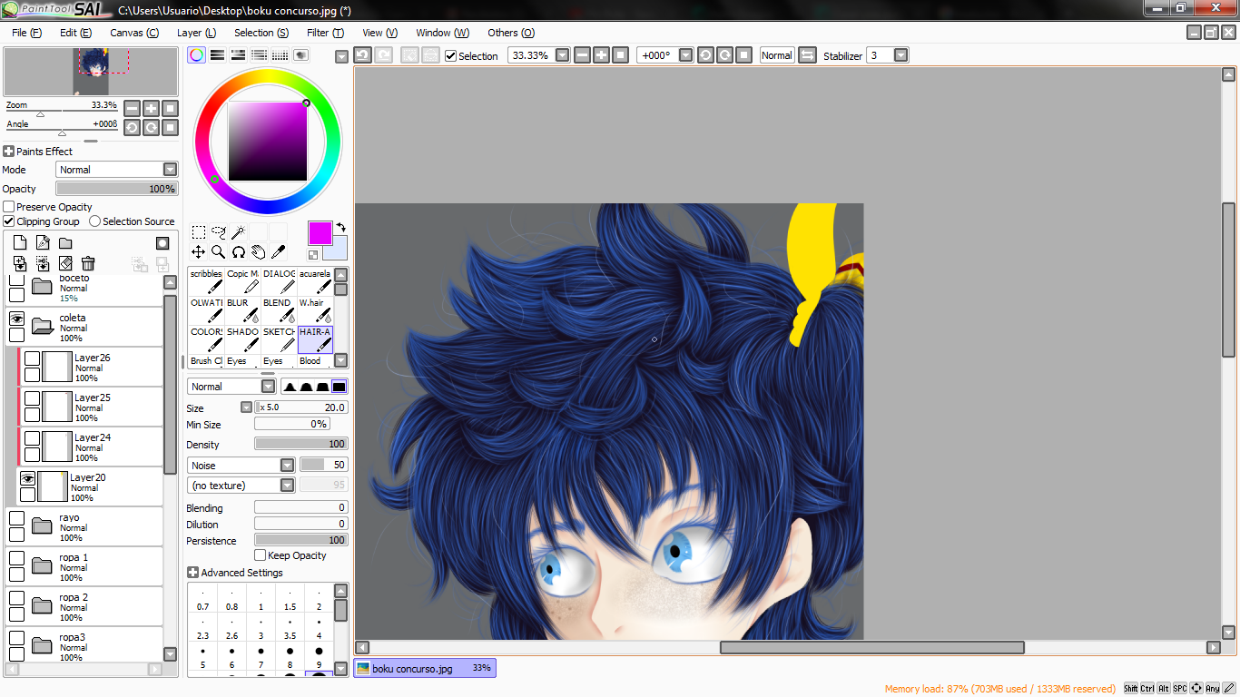Enable the Keep Opacity checkbox
Viewport: 1240px width, 697px height.
261,555
